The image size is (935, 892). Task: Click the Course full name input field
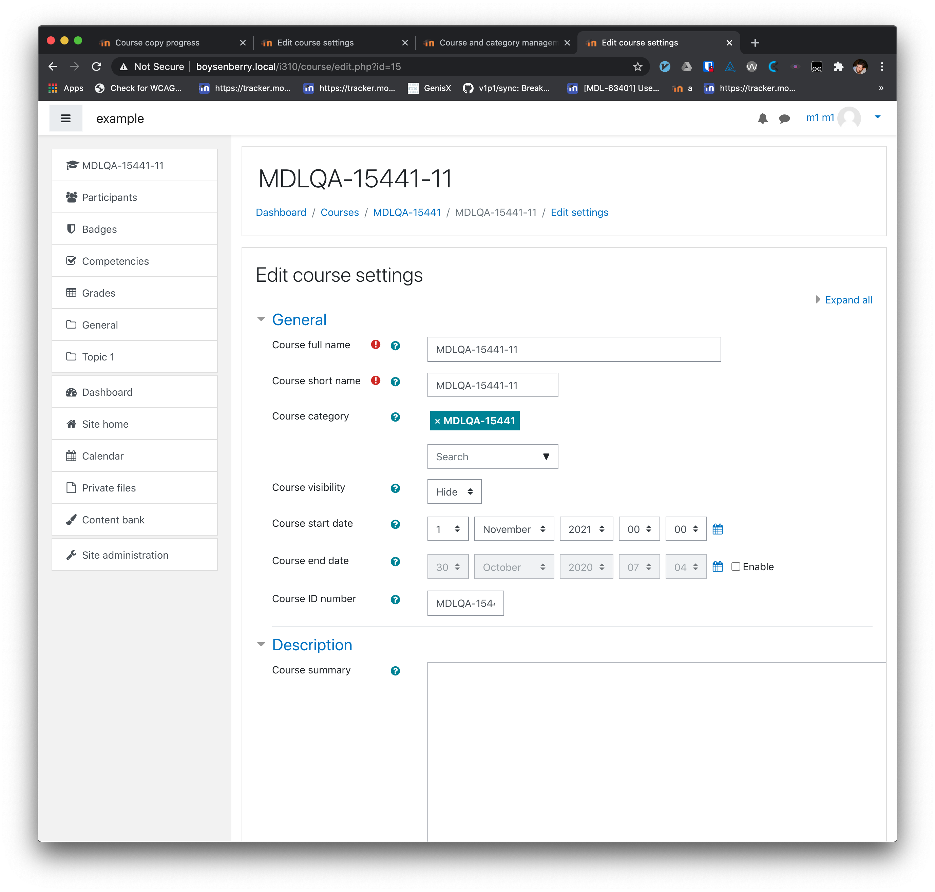574,349
